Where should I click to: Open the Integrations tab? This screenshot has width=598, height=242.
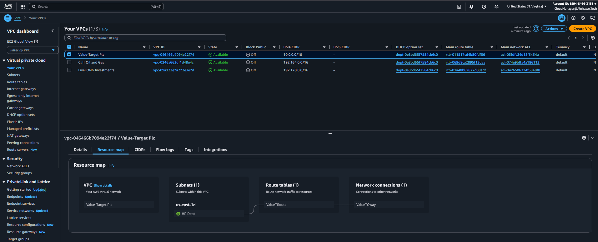(215, 150)
